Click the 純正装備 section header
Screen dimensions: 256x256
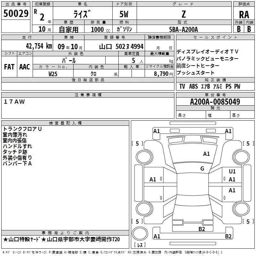215,80
